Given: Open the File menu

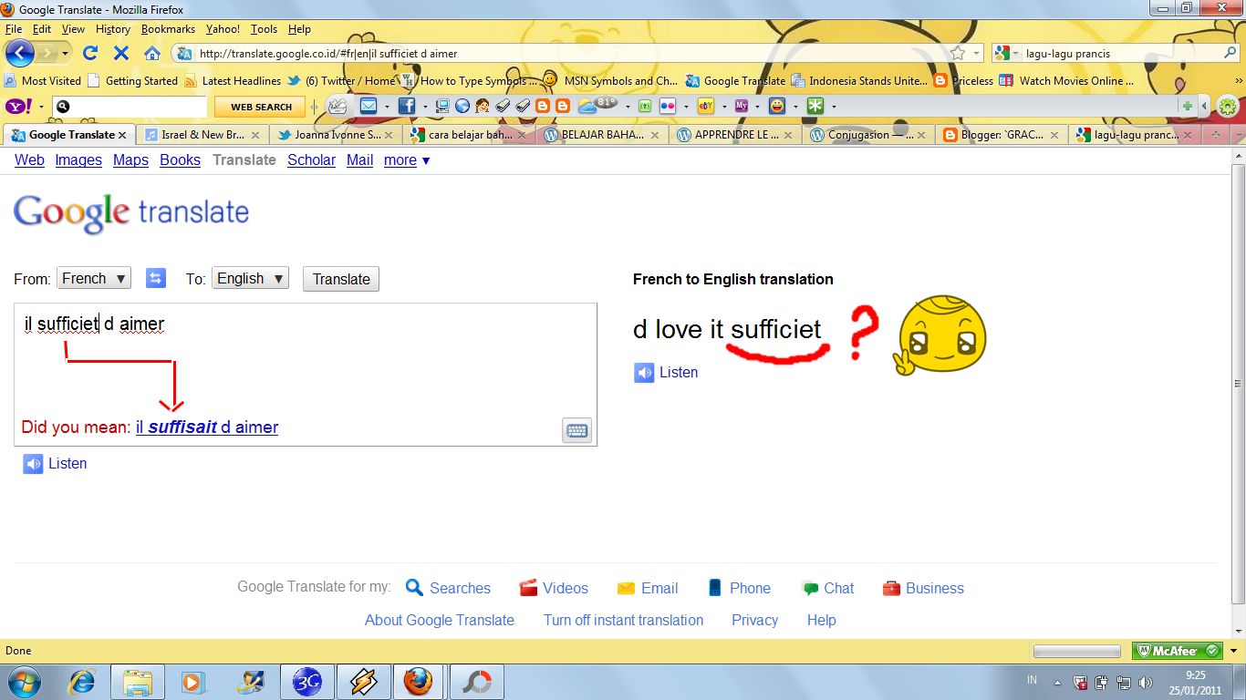Looking at the screenshot, I should [14, 29].
